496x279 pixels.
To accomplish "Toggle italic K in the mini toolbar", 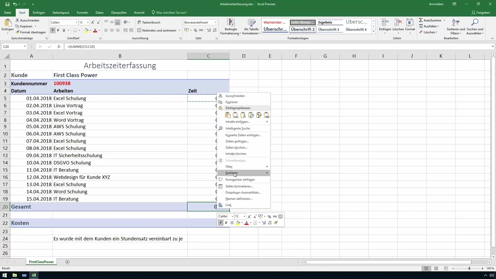I will (226, 223).
